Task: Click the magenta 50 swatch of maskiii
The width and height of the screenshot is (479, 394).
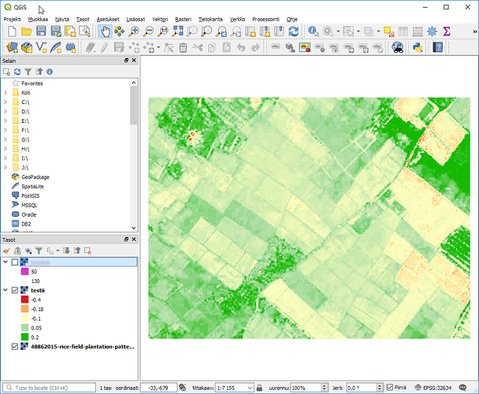Action: 24,271
